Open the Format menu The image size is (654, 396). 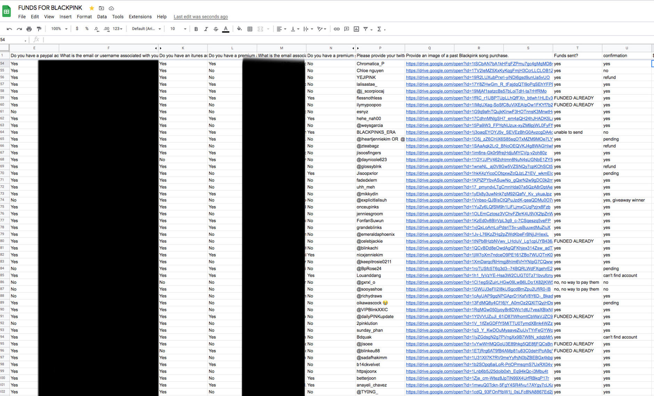point(84,17)
